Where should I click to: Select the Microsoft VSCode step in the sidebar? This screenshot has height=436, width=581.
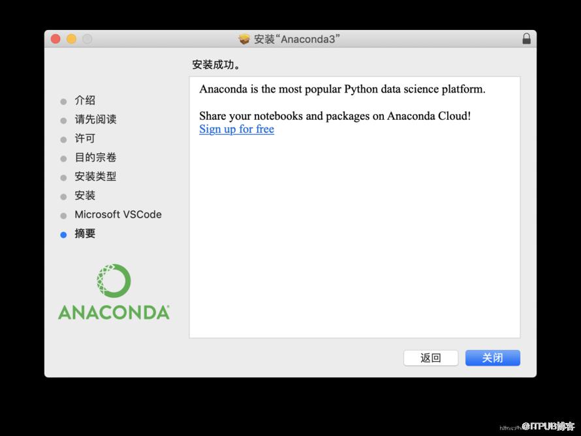(x=118, y=214)
